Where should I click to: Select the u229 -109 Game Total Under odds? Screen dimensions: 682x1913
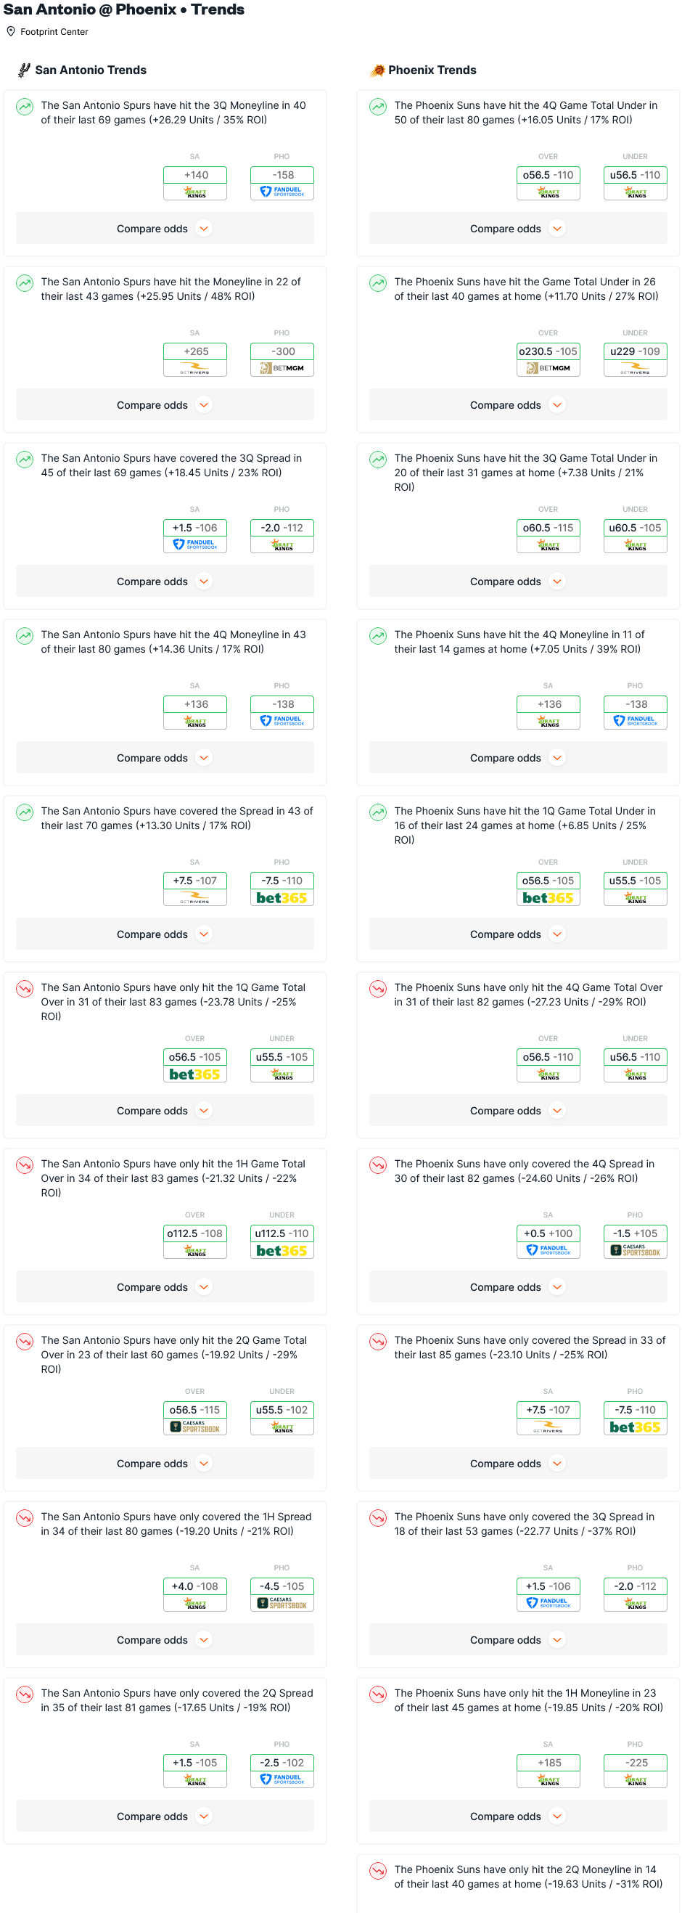636,351
